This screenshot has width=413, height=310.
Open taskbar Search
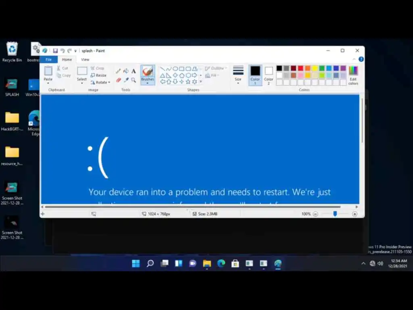150,263
